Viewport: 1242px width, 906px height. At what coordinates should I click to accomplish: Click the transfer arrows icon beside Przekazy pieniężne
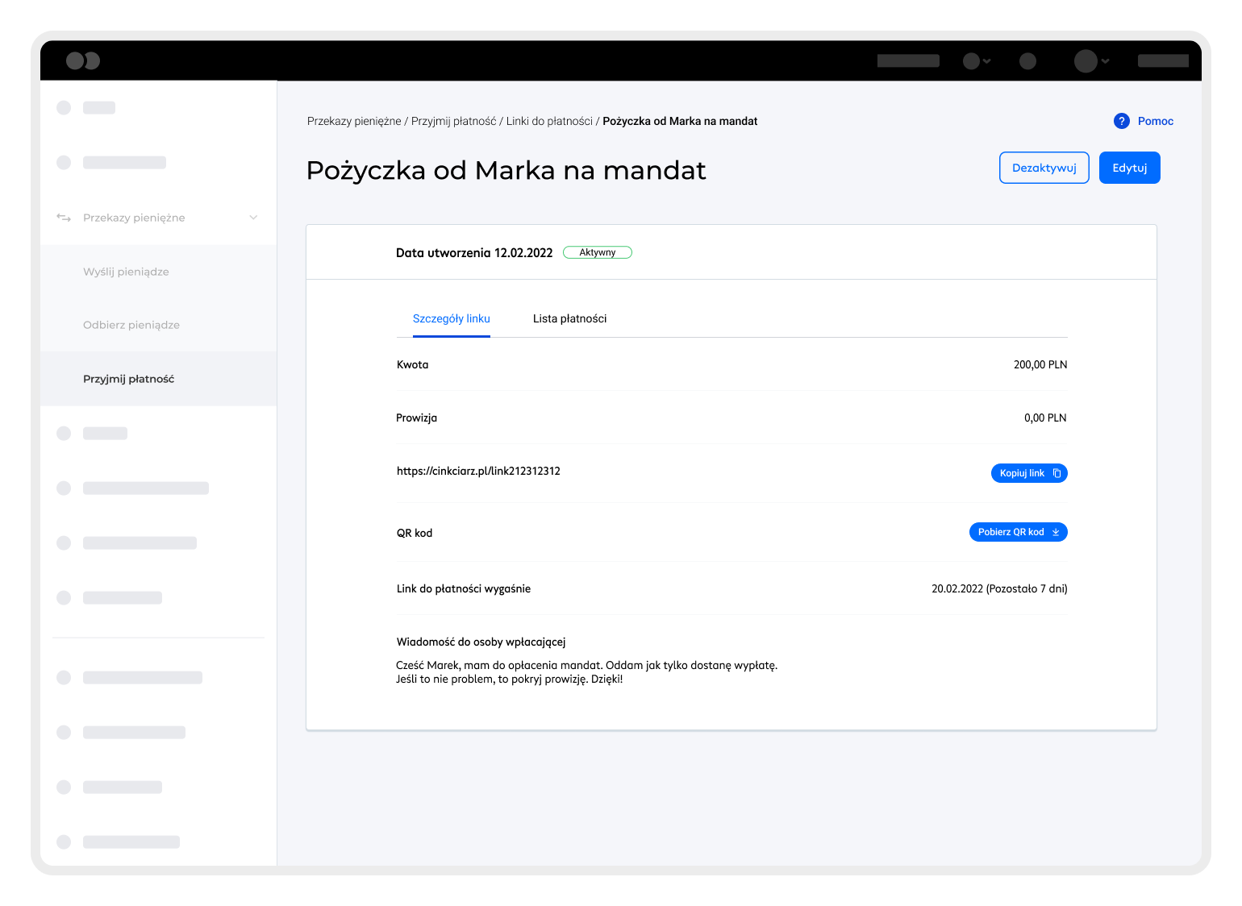point(64,218)
